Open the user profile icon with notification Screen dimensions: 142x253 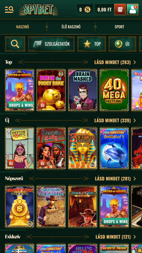tap(133, 9)
